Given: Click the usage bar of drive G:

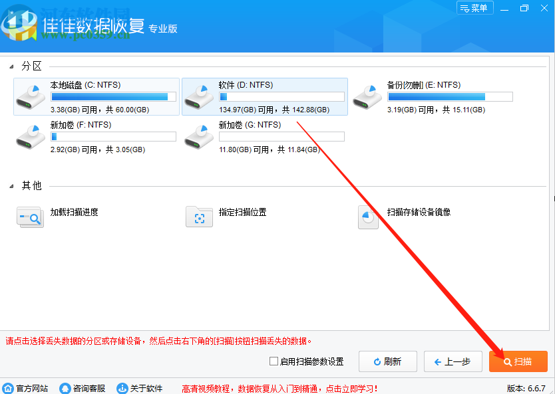Looking at the screenshot, I should coord(281,137).
